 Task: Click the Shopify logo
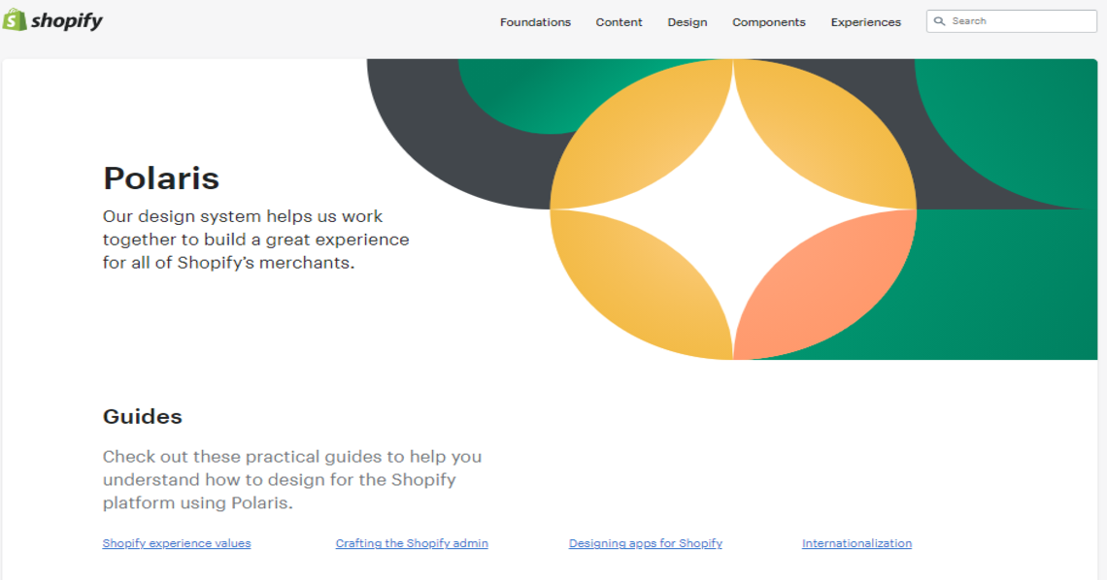(x=53, y=20)
